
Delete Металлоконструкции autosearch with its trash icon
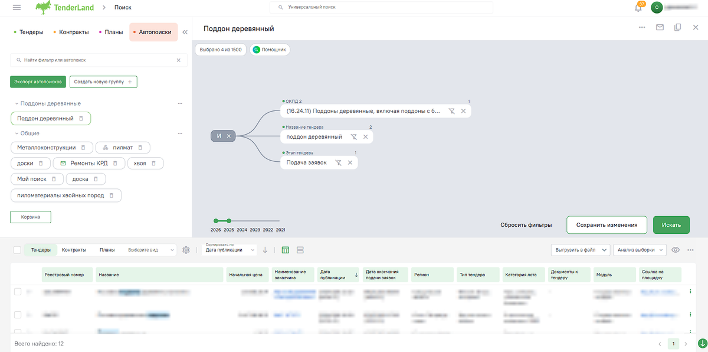click(x=84, y=148)
